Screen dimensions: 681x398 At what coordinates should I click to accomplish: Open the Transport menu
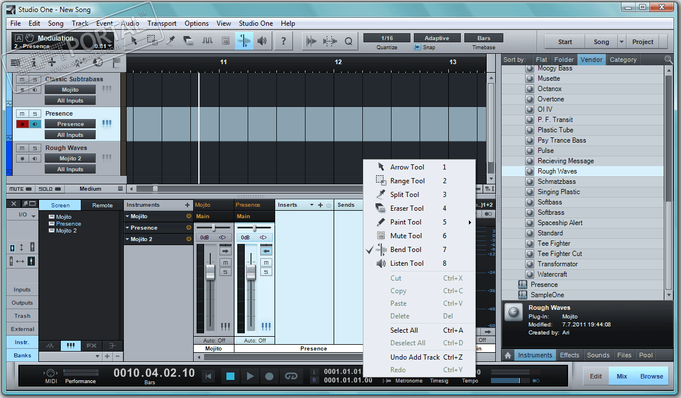pos(162,23)
